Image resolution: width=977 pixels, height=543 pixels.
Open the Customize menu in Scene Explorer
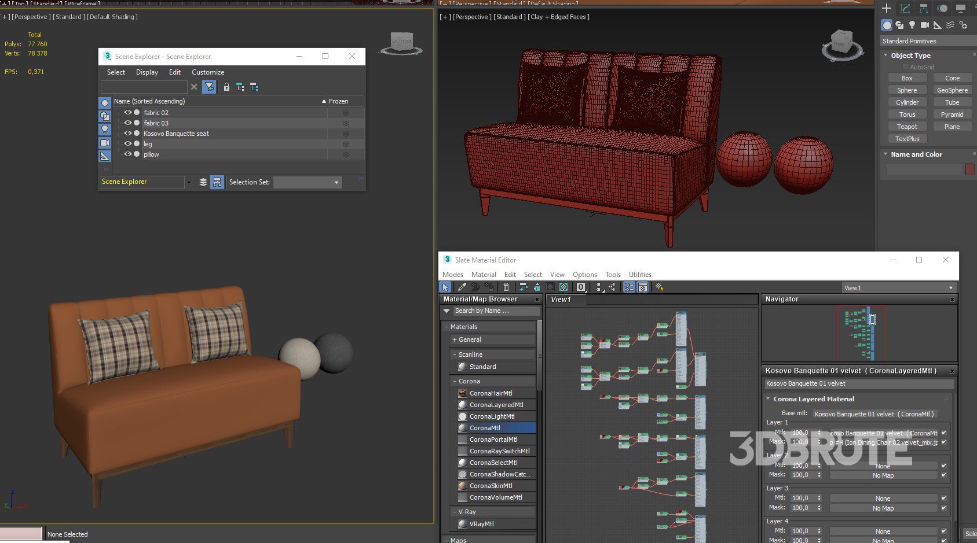coord(207,72)
